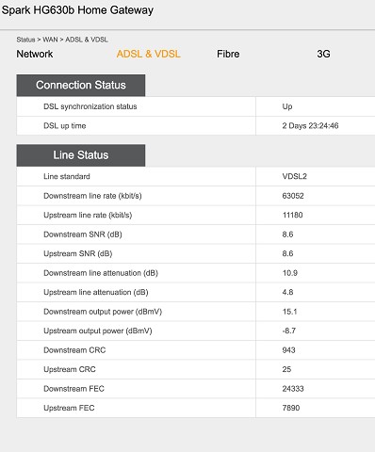Click Upstream CRC value 25

(286, 369)
